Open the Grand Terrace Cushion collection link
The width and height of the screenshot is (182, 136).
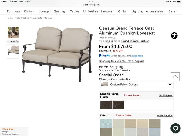[135, 41]
